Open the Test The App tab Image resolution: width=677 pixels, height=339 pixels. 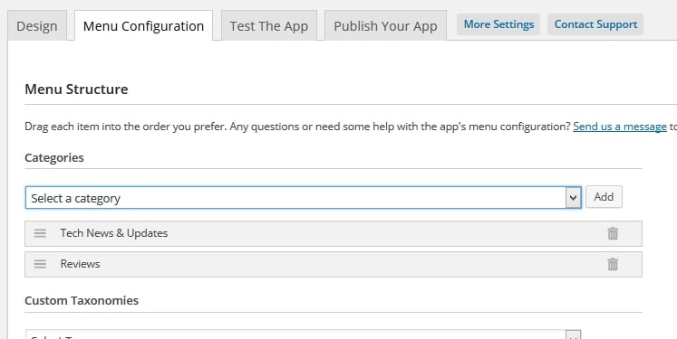click(269, 26)
